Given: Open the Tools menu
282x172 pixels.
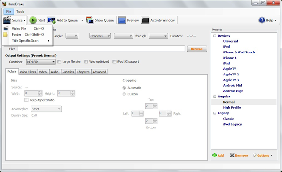Looking at the screenshot, I should [20, 11].
